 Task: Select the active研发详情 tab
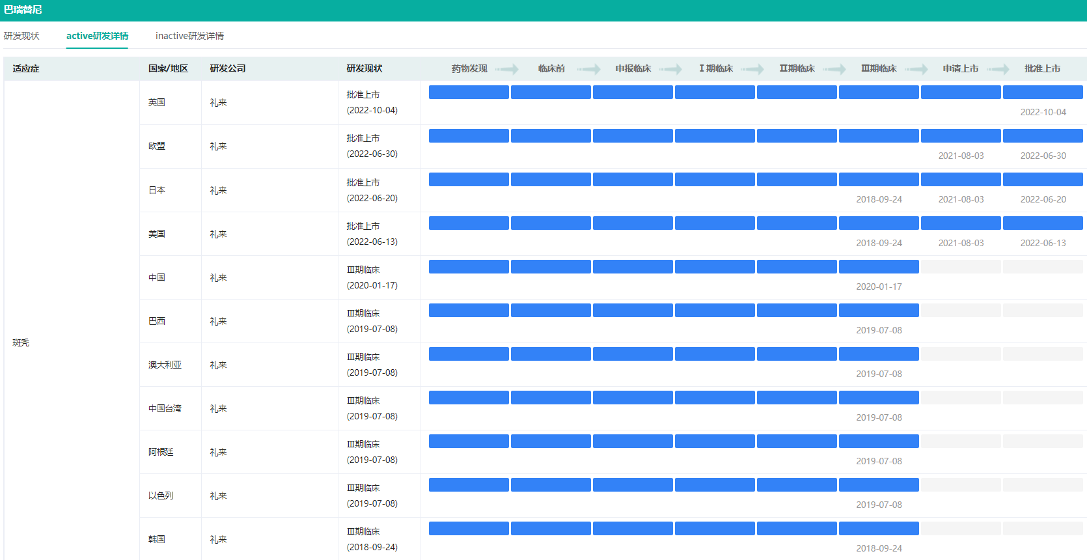click(x=97, y=36)
